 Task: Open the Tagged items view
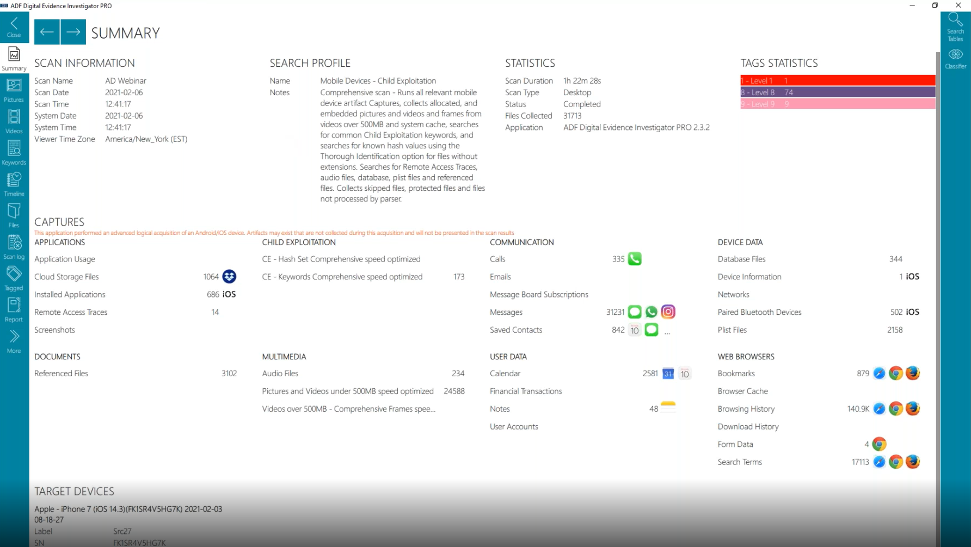click(14, 278)
